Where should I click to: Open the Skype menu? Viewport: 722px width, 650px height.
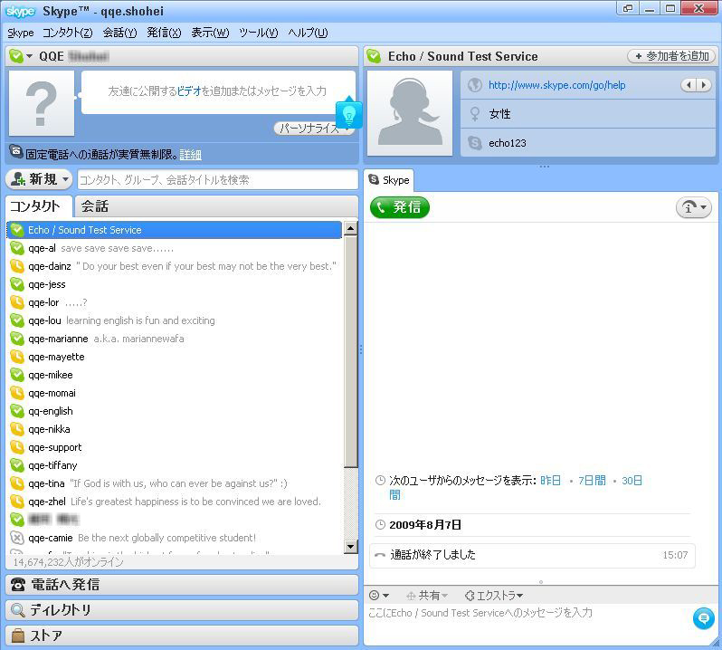click(20, 33)
